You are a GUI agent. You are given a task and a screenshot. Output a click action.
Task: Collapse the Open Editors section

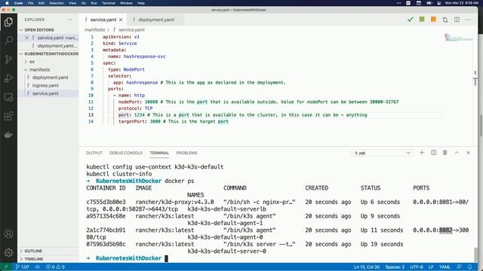pos(39,30)
